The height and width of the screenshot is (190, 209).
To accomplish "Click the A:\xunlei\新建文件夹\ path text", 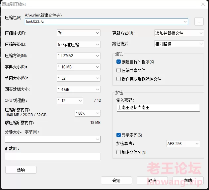I will [x=43, y=15].
